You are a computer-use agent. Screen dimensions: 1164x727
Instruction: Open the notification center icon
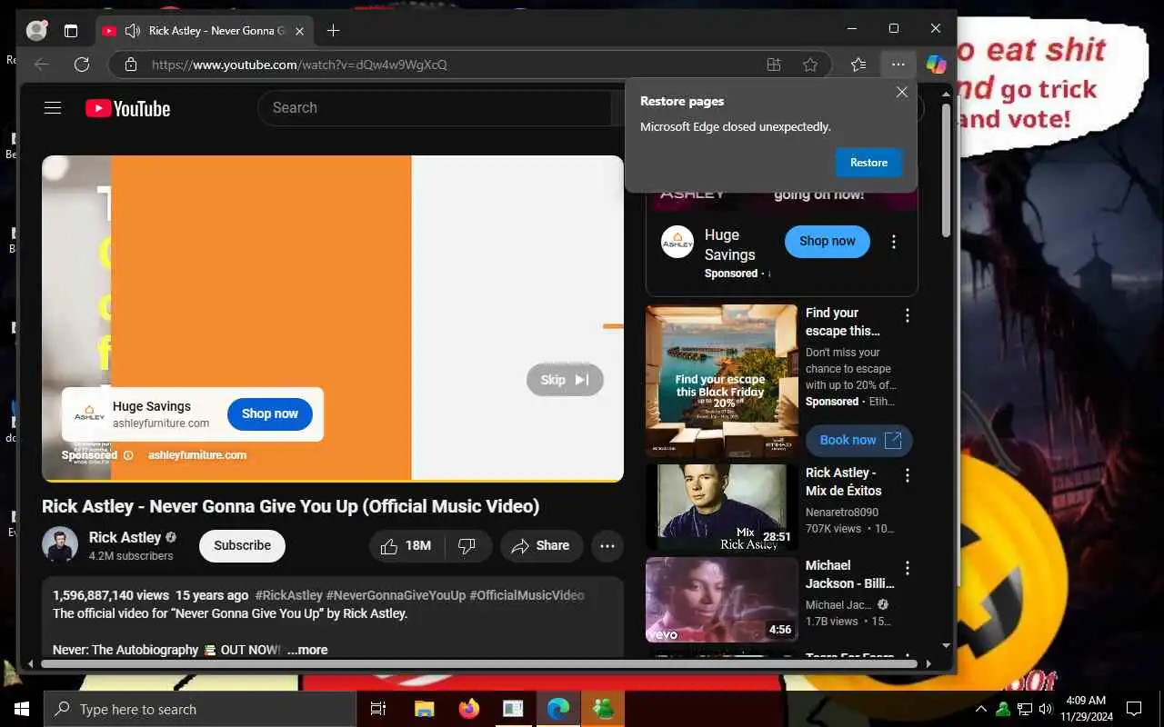1134,709
